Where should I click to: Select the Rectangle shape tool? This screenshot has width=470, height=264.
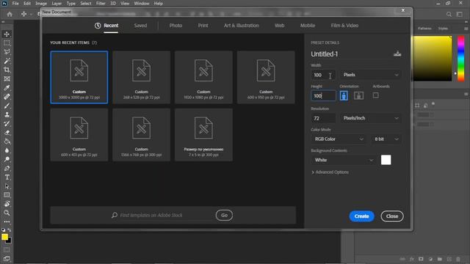7,195
